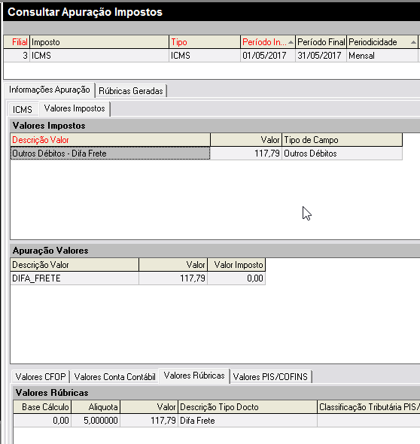420x444 pixels.
Task: Sort by the Tipo column header
Action: [205, 42]
